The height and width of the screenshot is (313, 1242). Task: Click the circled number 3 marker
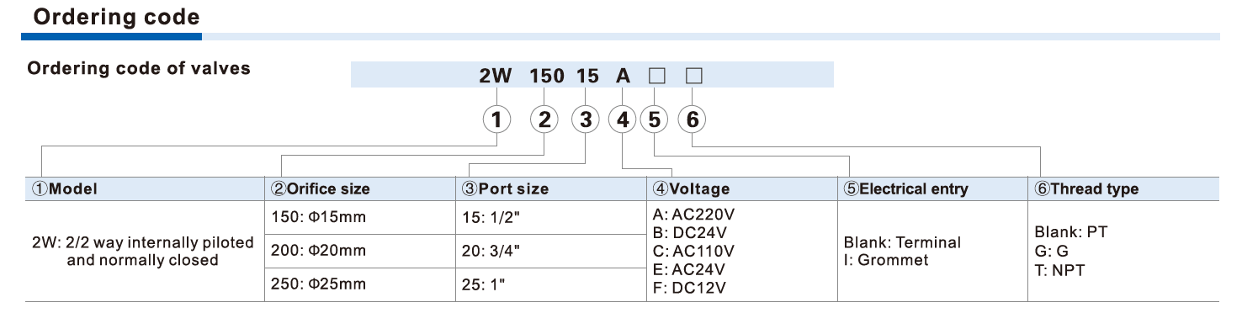[586, 120]
